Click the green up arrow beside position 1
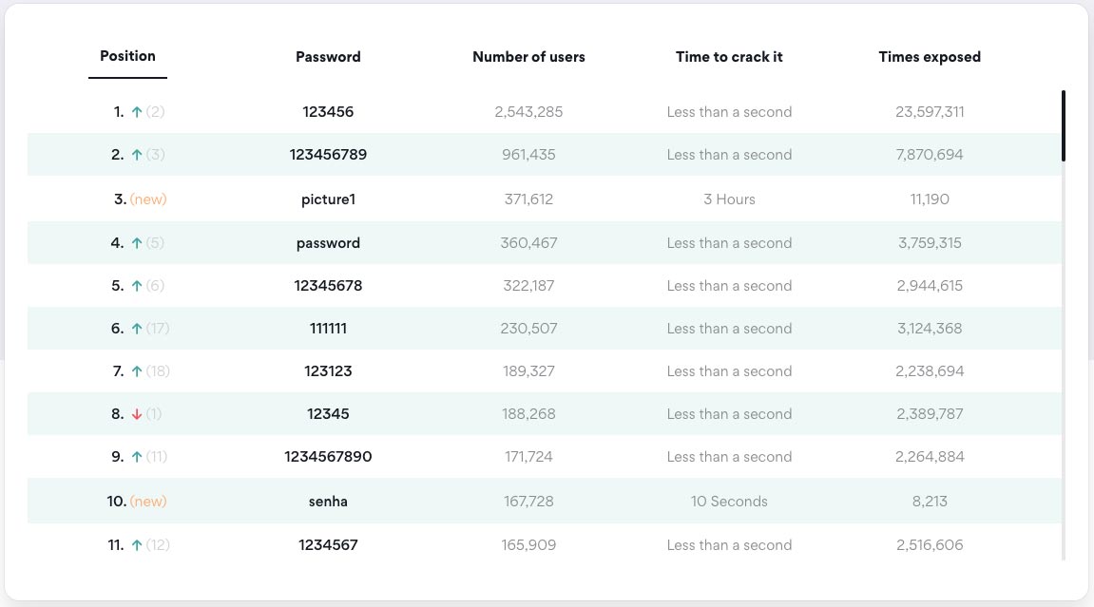This screenshot has width=1094, height=607. tap(137, 112)
